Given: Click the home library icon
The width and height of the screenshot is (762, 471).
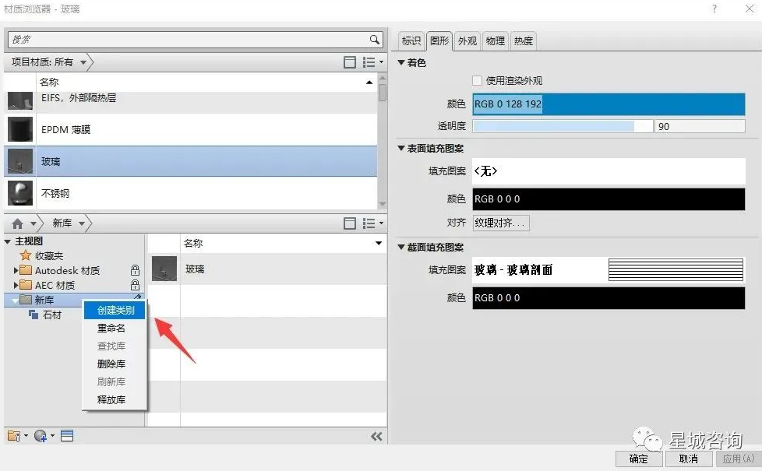Looking at the screenshot, I should pyautogui.click(x=17, y=223).
